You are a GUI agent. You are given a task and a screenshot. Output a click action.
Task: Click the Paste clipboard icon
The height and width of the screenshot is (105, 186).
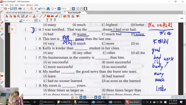click(32, 9)
